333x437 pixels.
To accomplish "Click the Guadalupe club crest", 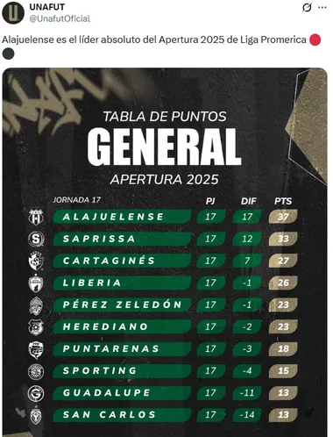I will tap(36, 393).
